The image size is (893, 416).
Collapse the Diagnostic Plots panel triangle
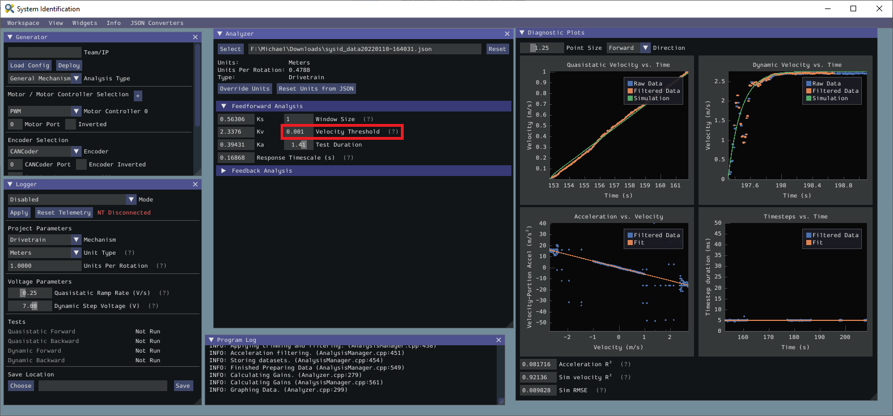[522, 33]
